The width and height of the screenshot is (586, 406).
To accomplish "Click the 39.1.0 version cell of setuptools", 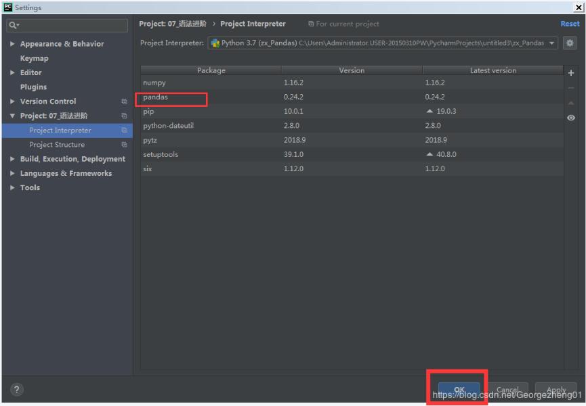I will 293,154.
